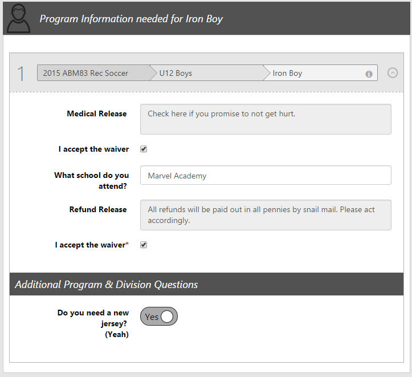Image resolution: width=412 pixels, height=377 pixels.
Task: Click the Medical Release text box
Action: (266, 119)
